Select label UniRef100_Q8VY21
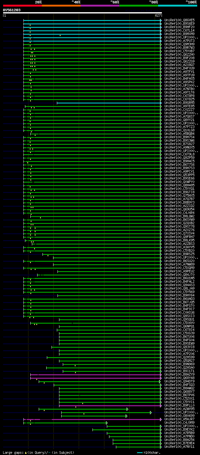 [x=179, y=120]
